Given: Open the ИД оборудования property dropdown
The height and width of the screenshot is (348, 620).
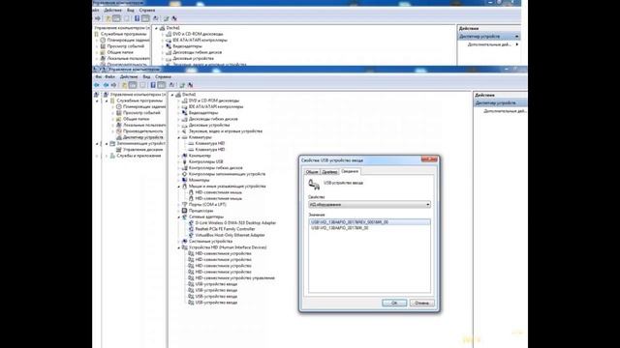Looking at the screenshot, I should point(428,204).
